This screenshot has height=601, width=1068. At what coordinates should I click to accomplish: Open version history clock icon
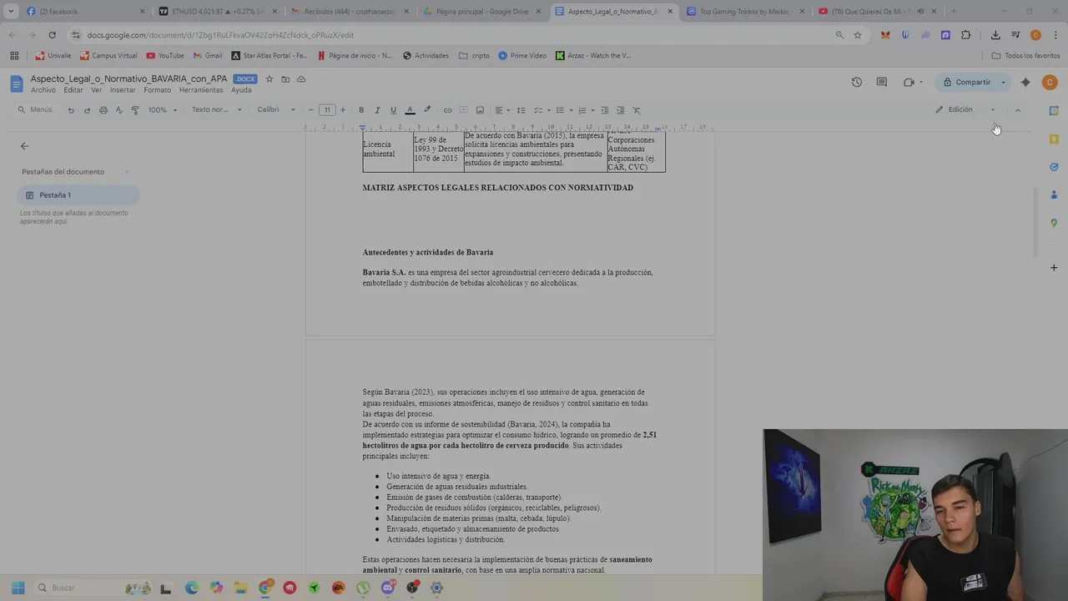click(856, 82)
